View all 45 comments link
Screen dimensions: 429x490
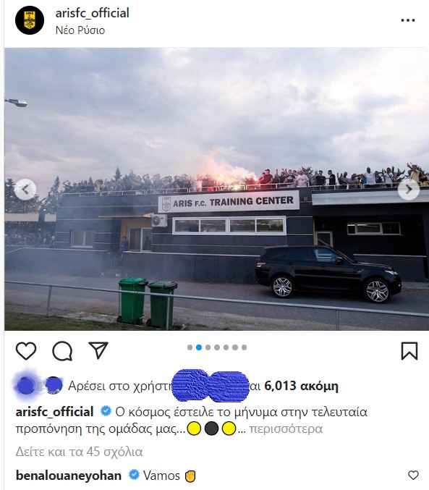(79, 452)
